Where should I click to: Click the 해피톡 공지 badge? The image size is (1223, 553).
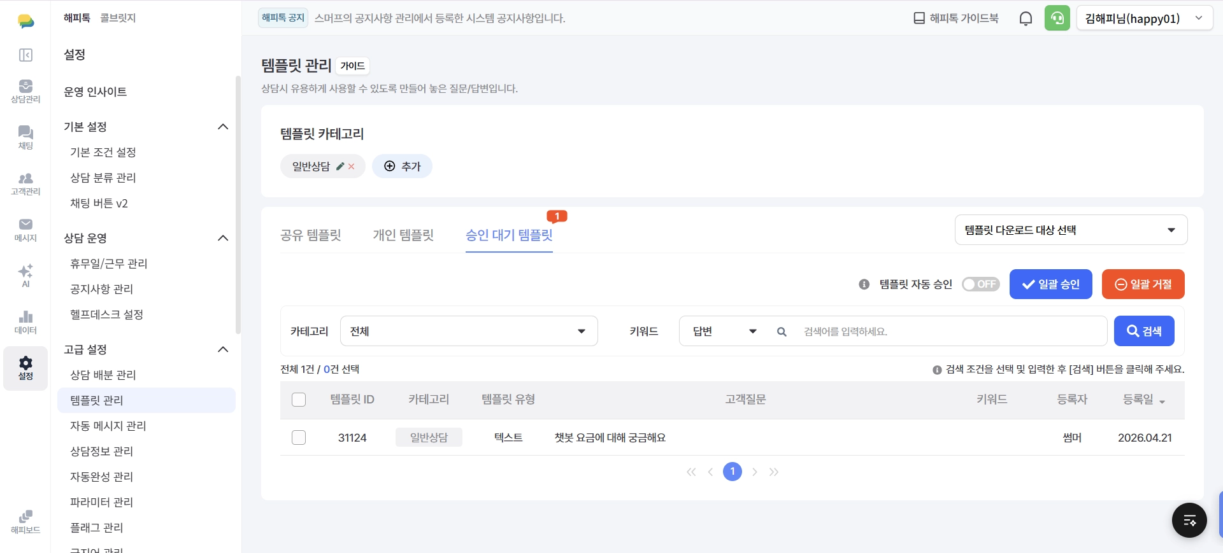(x=283, y=18)
